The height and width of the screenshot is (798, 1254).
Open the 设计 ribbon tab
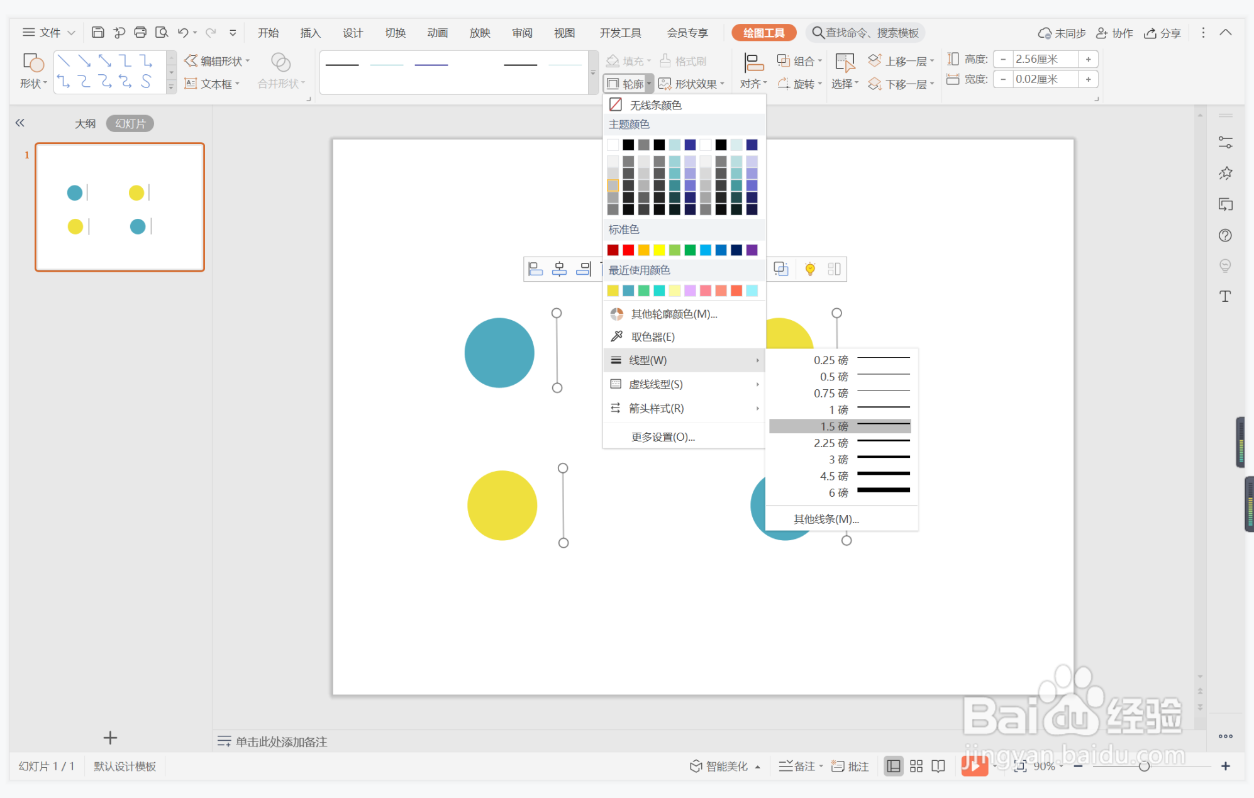click(x=352, y=33)
